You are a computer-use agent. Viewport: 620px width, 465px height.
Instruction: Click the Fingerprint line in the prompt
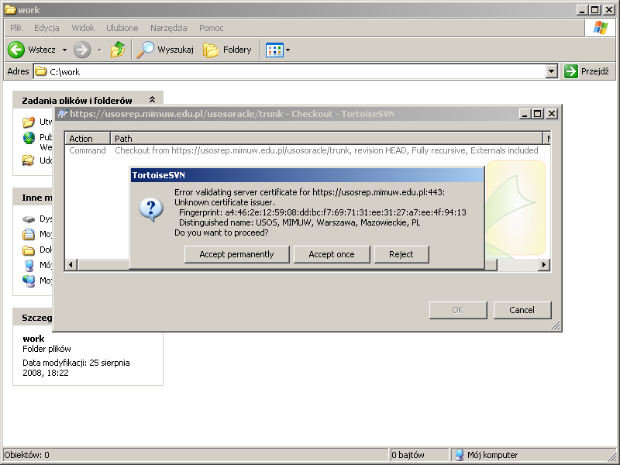pyautogui.click(x=322, y=212)
